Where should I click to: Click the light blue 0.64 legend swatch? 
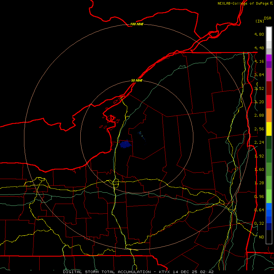(269, 206)
